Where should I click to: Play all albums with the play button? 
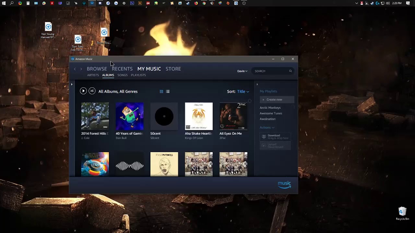pos(83,91)
